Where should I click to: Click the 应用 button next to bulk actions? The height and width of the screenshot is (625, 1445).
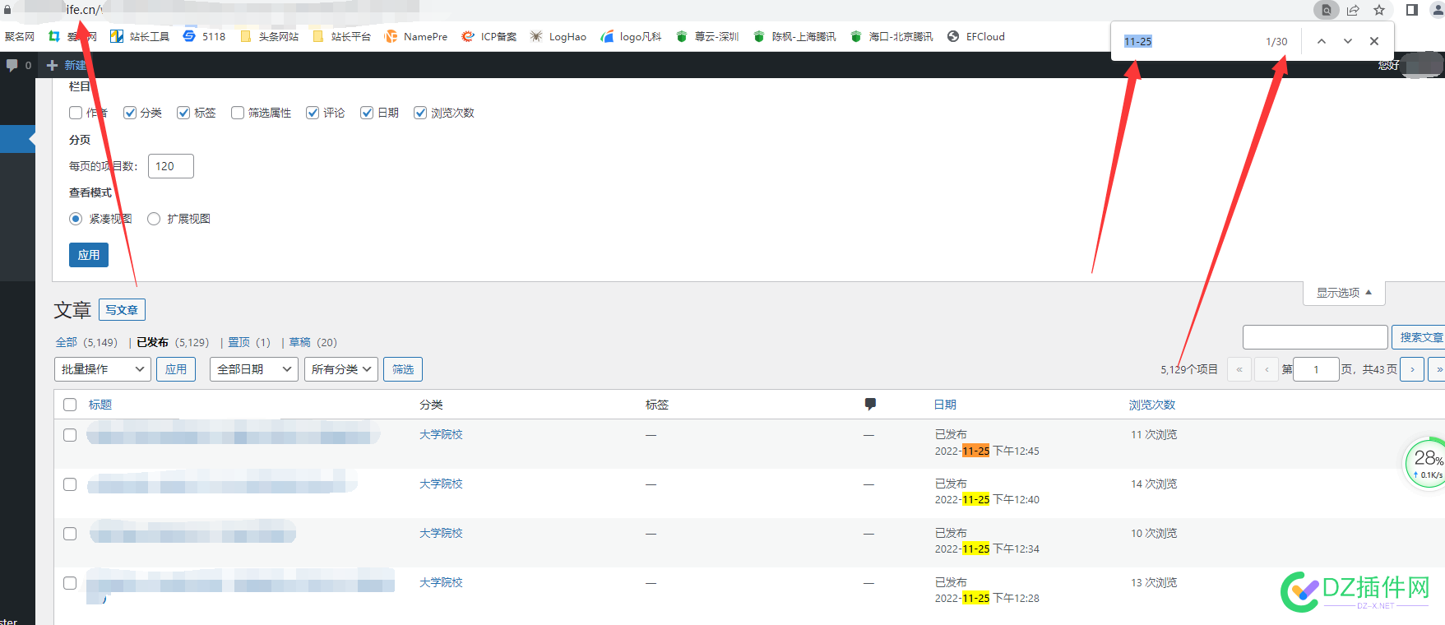click(x=176, y=369)
